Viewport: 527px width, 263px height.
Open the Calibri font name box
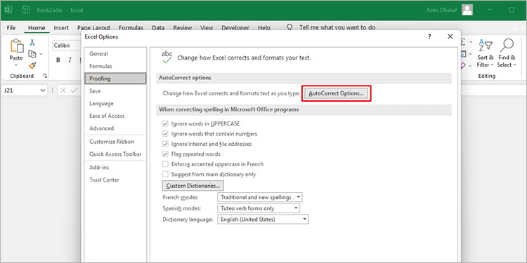pyautogui.click(x=67, y=46)
